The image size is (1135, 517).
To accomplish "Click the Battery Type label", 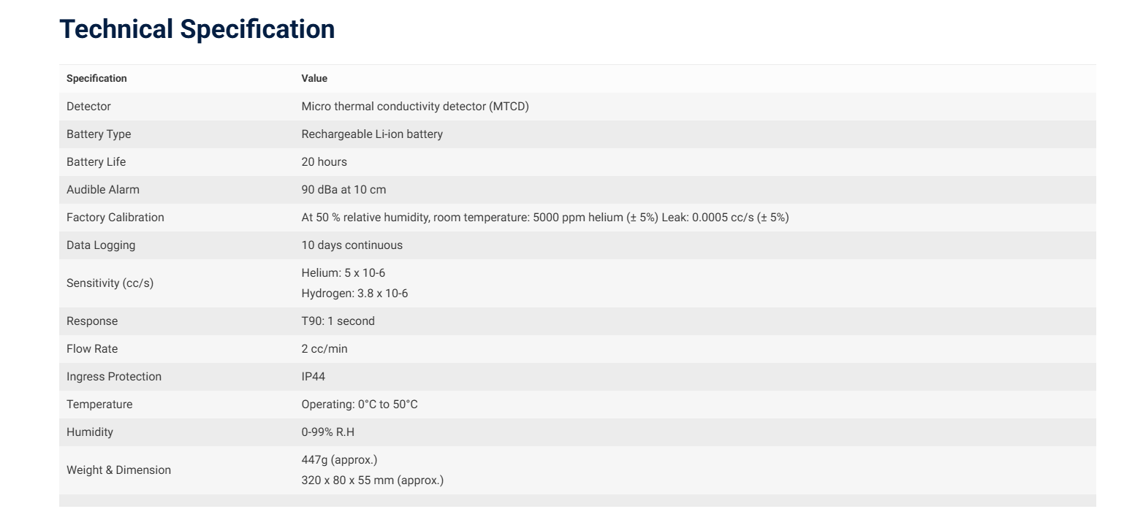I will pos(99,134).
